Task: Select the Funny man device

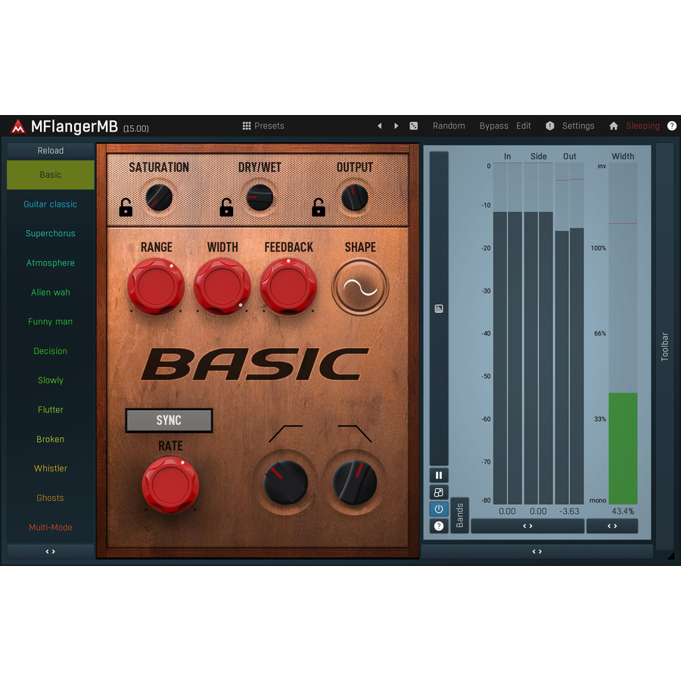Action: [51, 322]
